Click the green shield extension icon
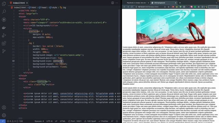This screenshot has width=219, height=123. click(180, 7)
